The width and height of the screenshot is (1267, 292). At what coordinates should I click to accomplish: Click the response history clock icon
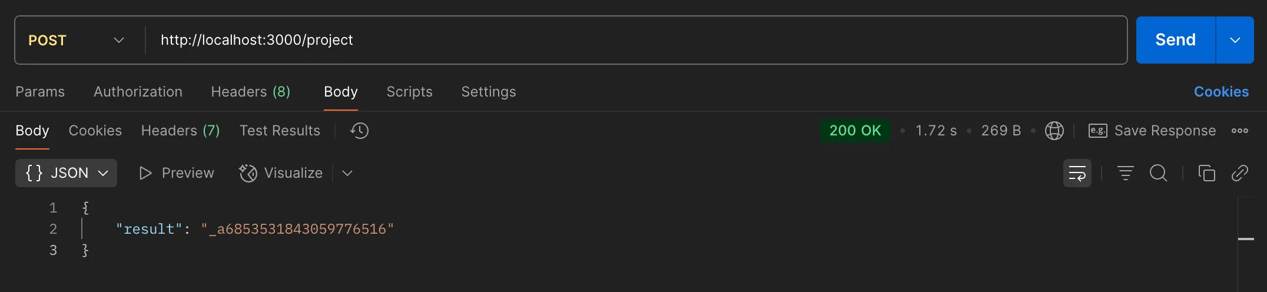point(359,131)
